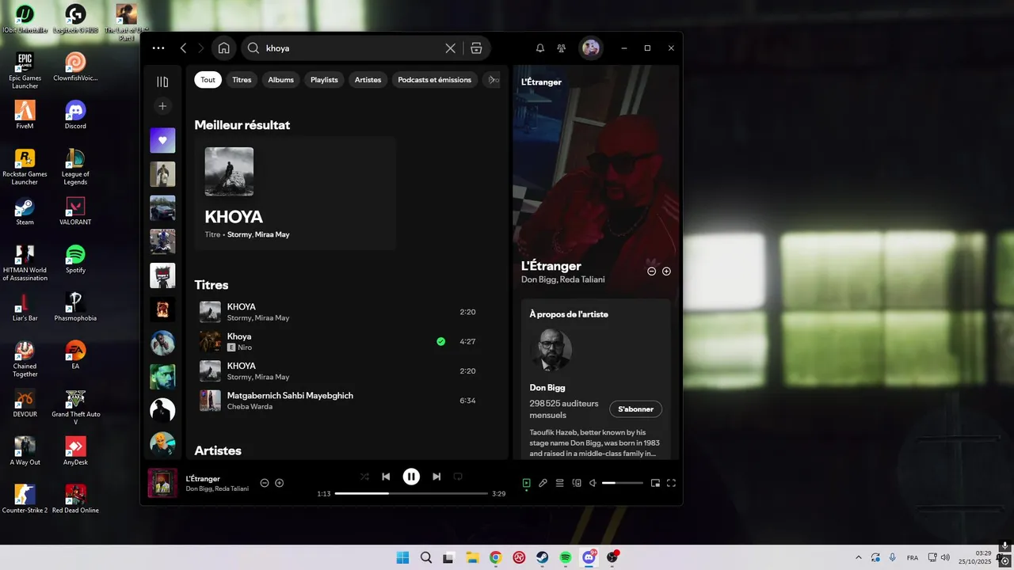Expand Your Library sidebar

(162, 82)
